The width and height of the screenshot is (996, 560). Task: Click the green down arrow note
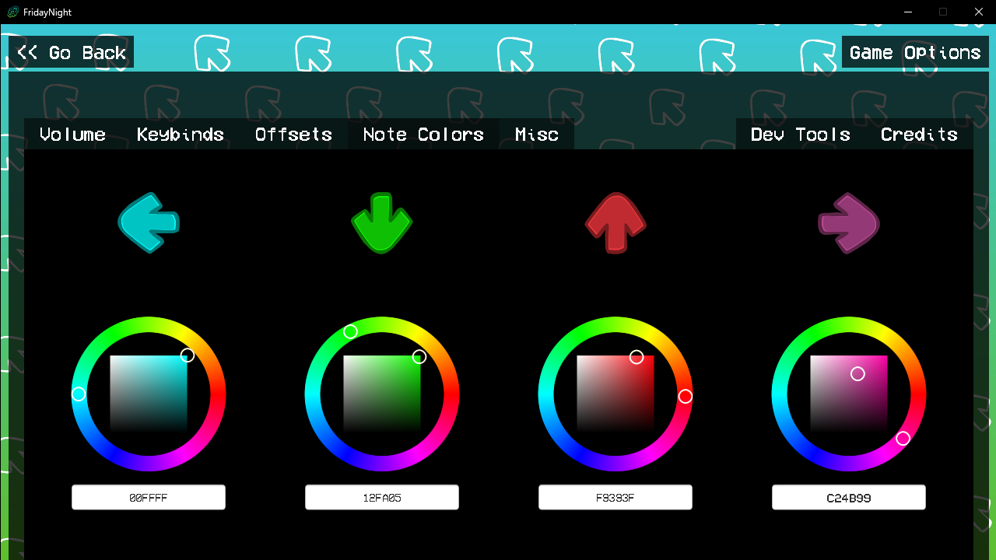tap(381, 222)
